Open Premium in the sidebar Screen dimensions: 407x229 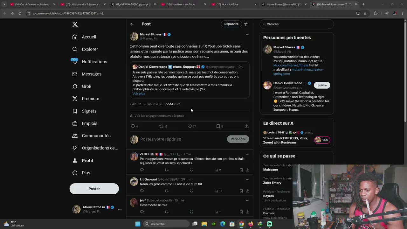86,99
